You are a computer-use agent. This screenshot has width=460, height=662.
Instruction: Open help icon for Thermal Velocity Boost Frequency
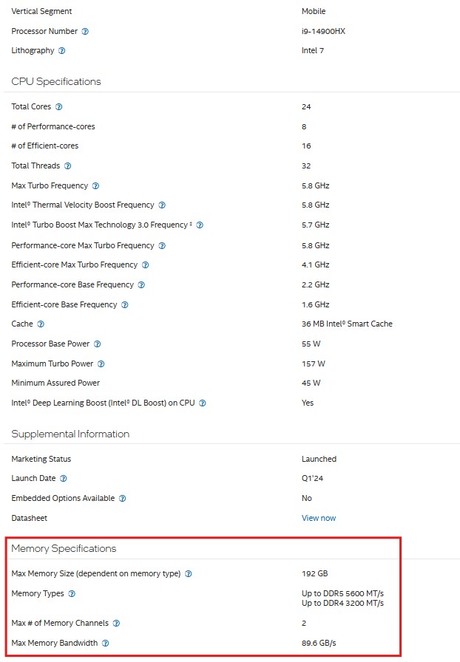162,205
